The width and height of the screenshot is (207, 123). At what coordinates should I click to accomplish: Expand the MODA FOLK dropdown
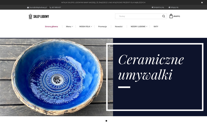pos(86,26)
